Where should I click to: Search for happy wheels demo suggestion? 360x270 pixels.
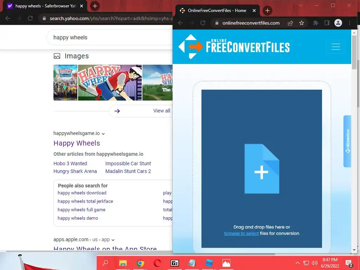pyautogui.click(x=78, y=218)
